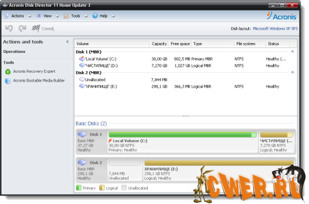The image size is (309, 204).
Task: Click the gray Unallocated legend swatch
Action: coord(124,187)
